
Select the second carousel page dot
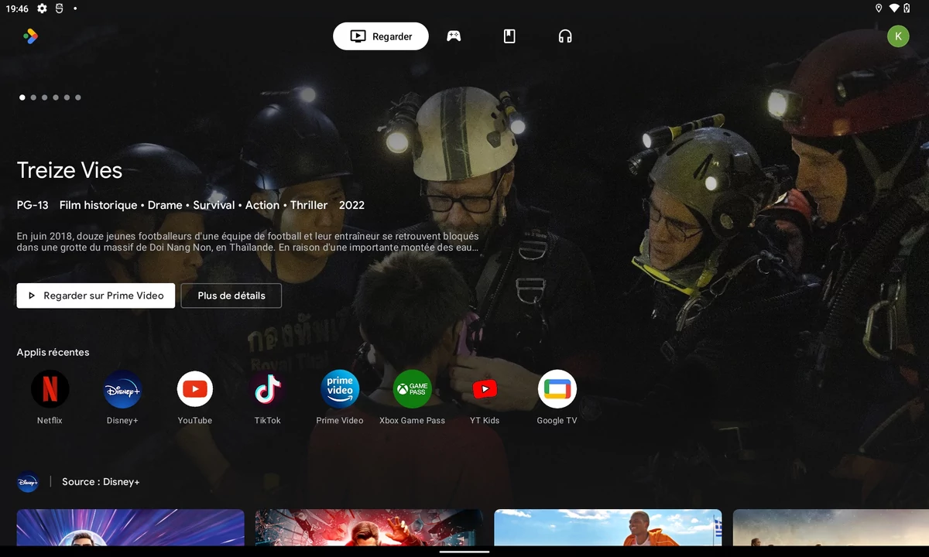pyautogui.click(x=33, y=97)
